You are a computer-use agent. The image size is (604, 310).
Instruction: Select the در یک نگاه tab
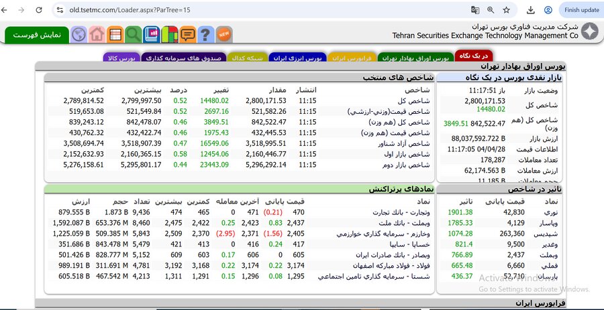pyautogui.click(x=473, y=56)
